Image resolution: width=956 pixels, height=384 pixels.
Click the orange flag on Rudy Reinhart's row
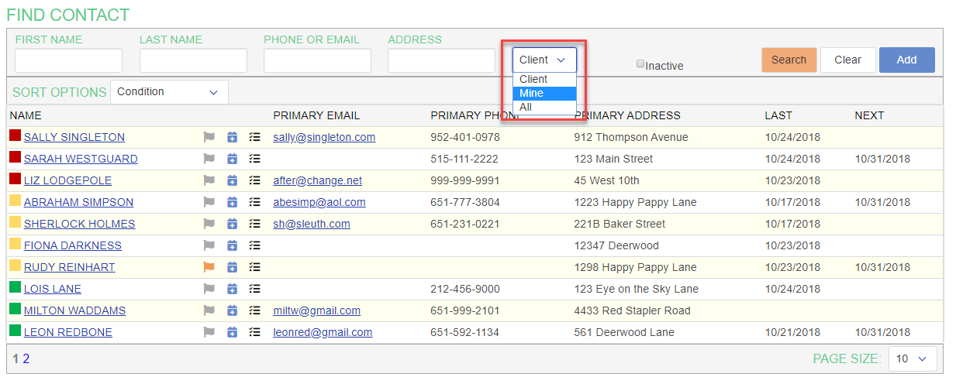[208, 267]
